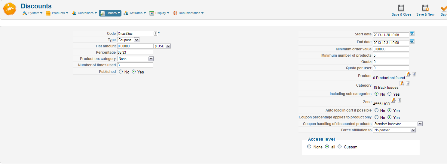Click the Quota input field
This screenshot has width=447, height=167.
coord(391,61)
